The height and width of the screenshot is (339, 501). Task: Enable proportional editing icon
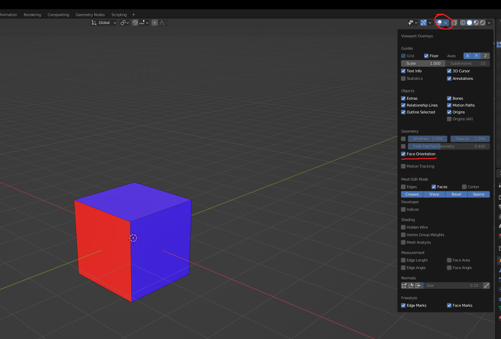(x=155, y=23)
